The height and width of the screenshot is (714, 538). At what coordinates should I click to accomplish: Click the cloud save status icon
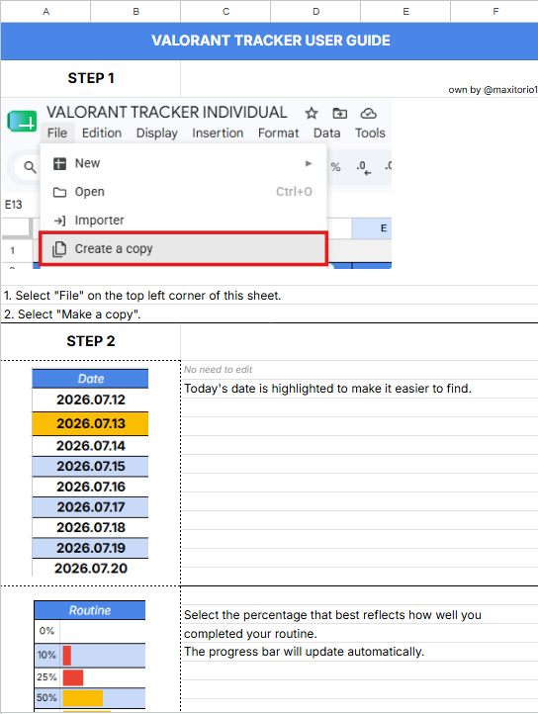tap(368, 113)
